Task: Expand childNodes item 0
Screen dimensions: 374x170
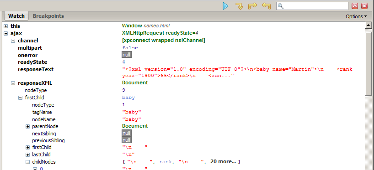Action: point(35,169)
